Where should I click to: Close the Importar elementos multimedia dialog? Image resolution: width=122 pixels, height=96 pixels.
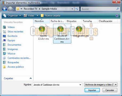pos(116,2)
